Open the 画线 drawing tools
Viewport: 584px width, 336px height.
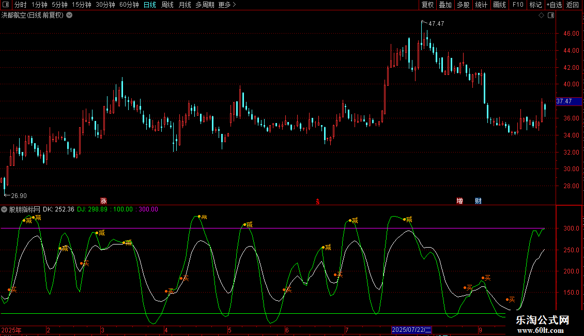tap(499, 5)
